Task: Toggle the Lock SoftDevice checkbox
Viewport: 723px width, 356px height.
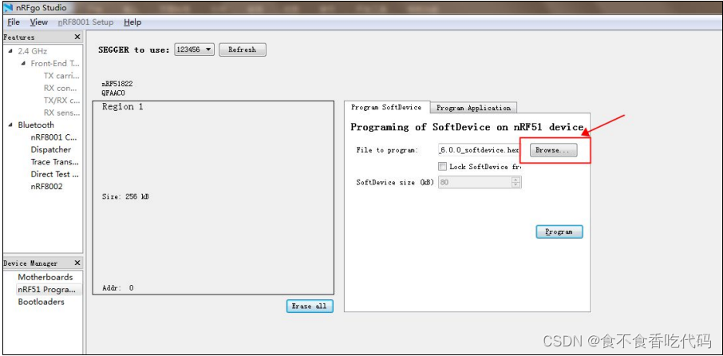Action: point(443,167)
